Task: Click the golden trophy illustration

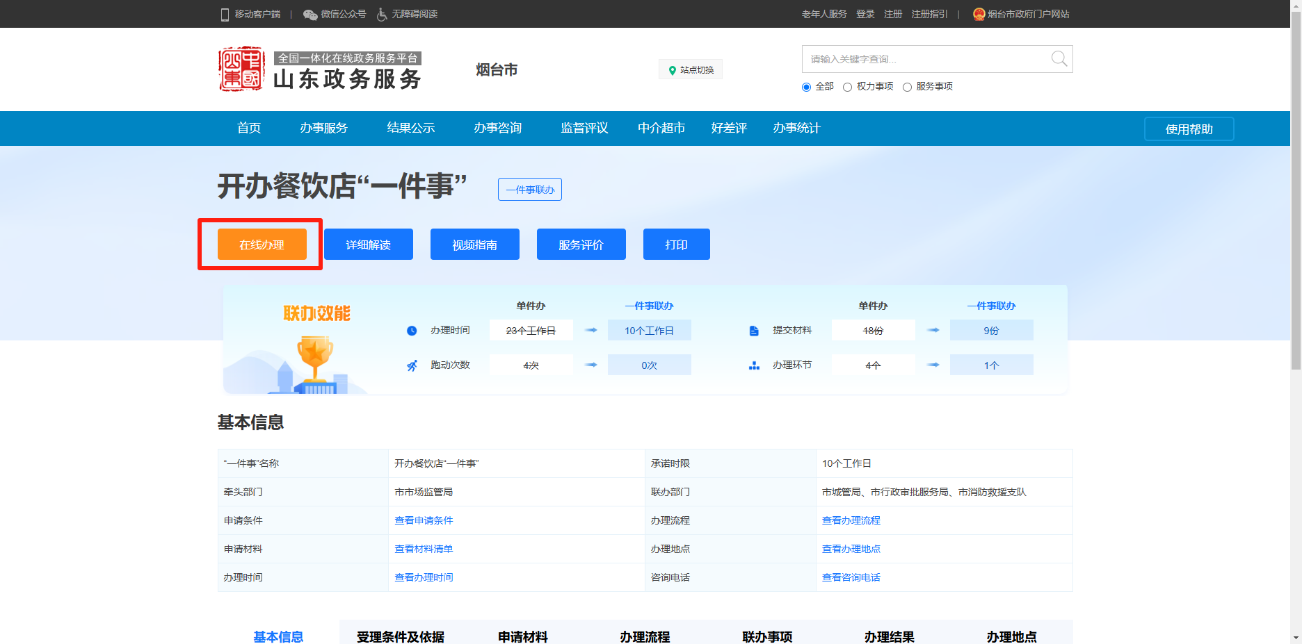Action: [x=315, y=356]
